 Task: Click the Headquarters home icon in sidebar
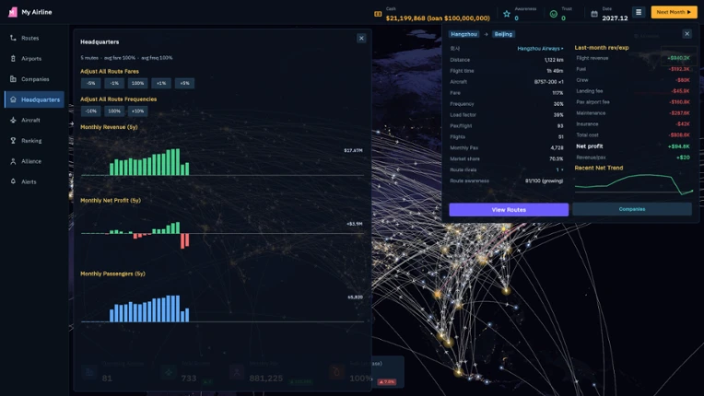pyautogui.click(x=13, y=99)
